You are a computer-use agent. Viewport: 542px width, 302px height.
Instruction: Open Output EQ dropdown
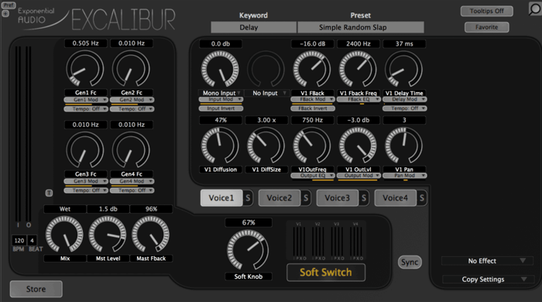(x=313, y=176)
